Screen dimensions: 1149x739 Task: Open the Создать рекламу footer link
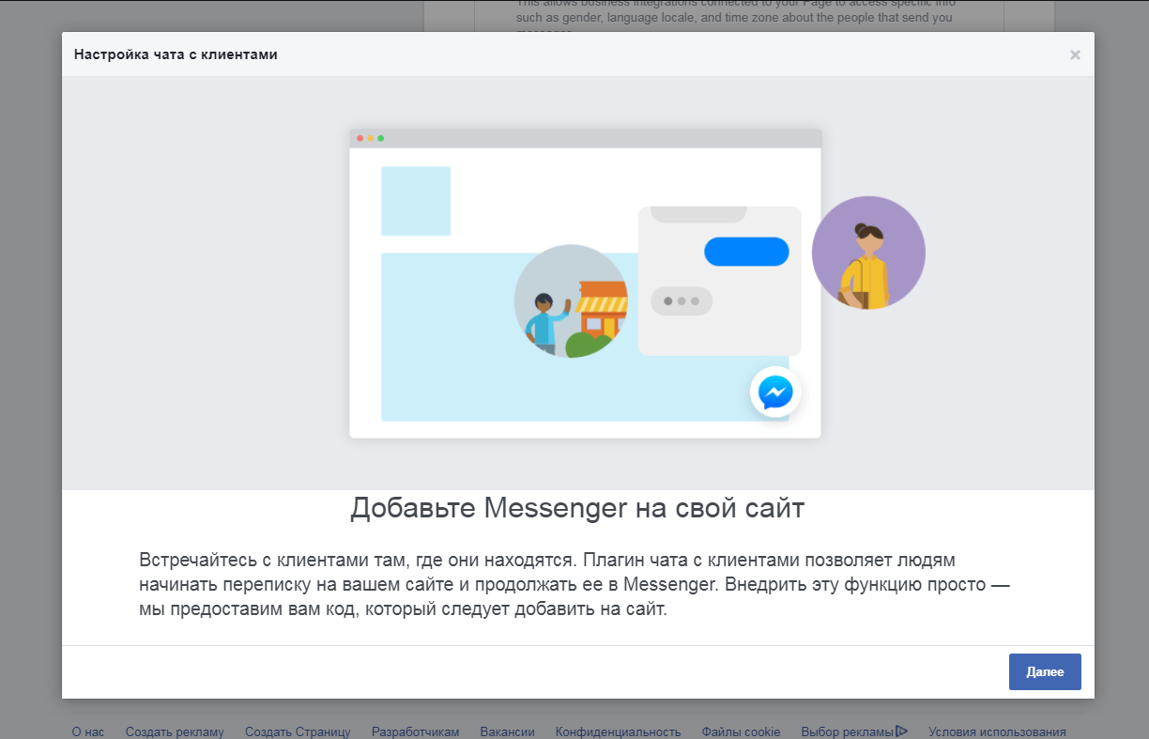point(175,731)
